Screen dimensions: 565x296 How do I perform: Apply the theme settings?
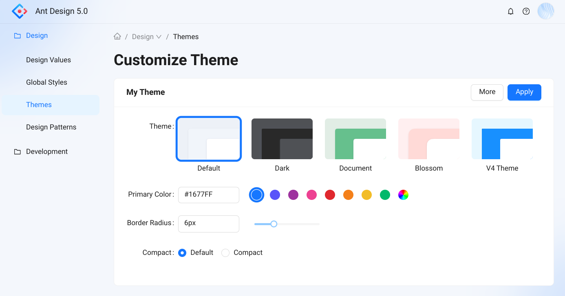click(524, 92)
